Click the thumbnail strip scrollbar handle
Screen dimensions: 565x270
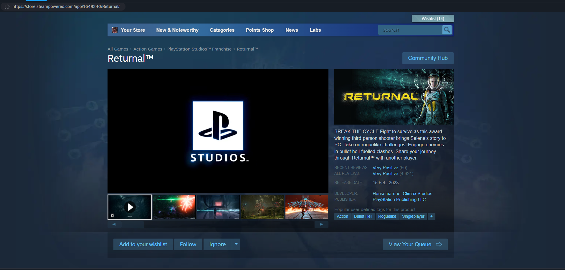click(133, 224)
